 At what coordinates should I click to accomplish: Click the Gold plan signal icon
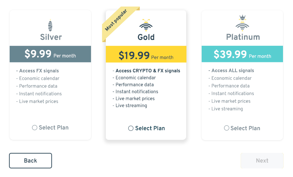146,25
